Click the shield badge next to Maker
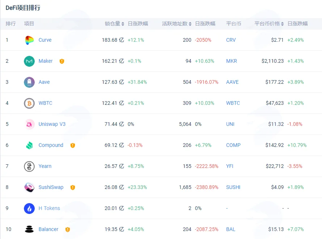This screenshot has width=322, height=239. (62, 61)
